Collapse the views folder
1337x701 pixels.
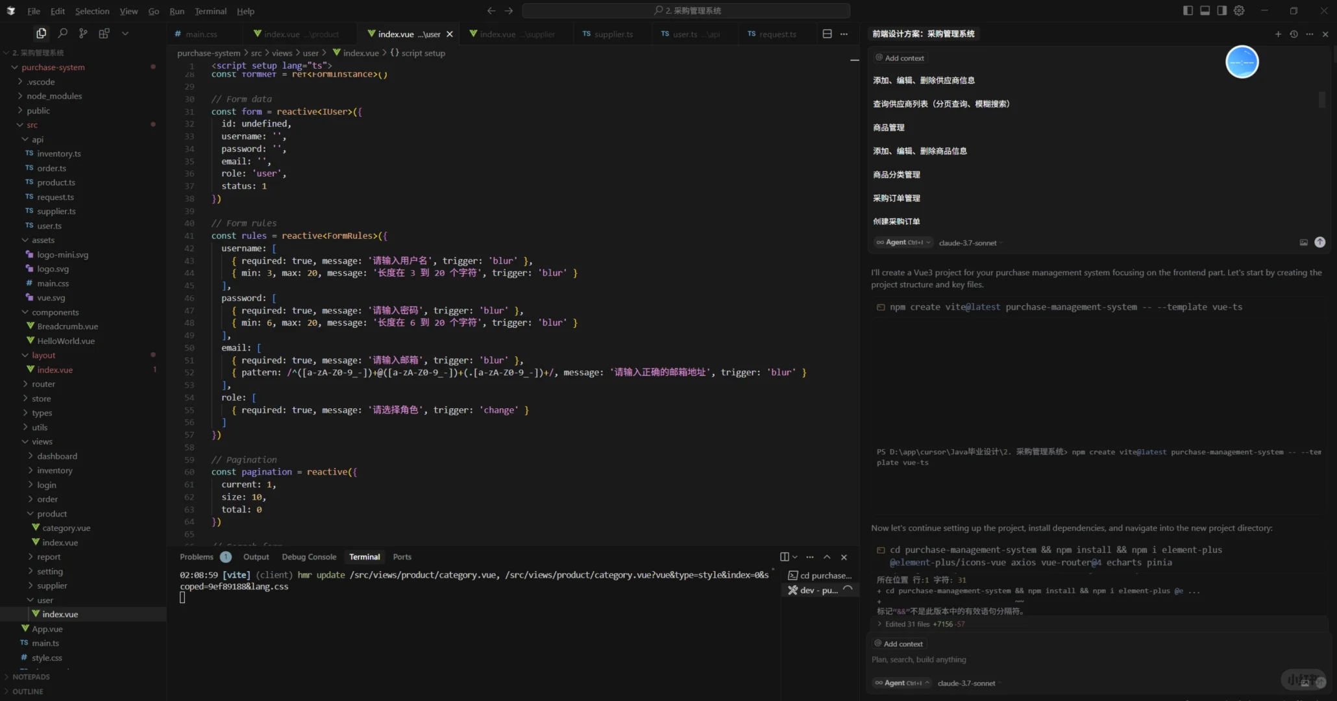pos(42,441)
